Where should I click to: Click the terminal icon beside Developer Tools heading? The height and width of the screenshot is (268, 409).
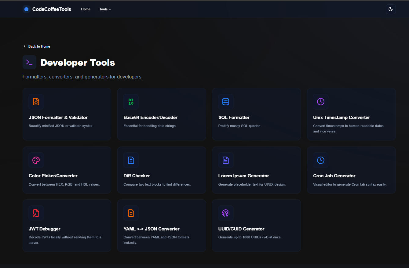(x=29, y=62)
